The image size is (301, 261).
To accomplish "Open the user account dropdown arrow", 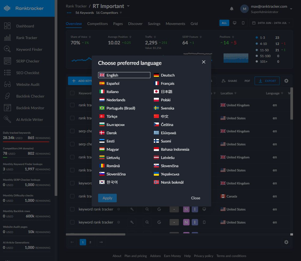I will (291, 9).
